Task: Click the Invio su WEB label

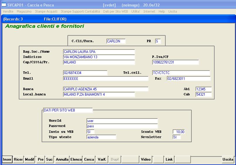Action: click(x=61, y=132)
